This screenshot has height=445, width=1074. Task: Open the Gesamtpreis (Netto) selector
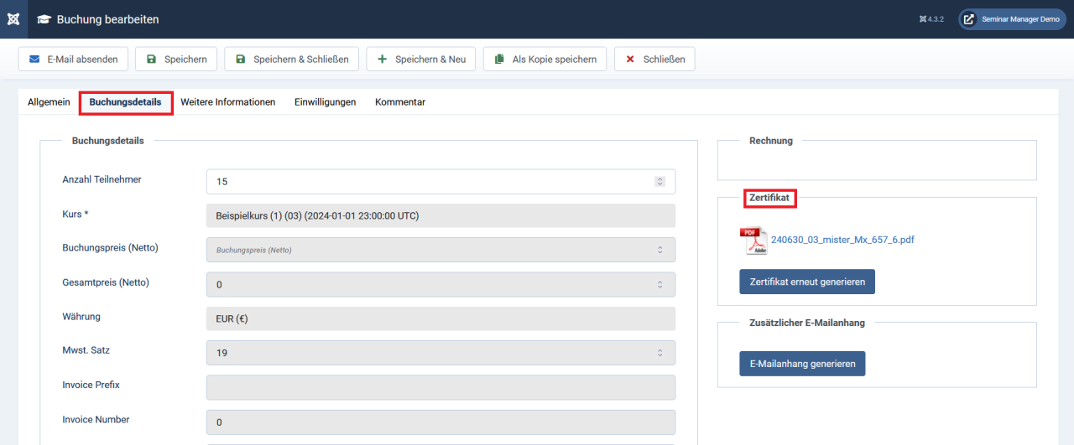click(441, 284)
